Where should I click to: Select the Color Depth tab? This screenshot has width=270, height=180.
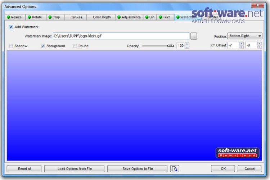point(101,17)
